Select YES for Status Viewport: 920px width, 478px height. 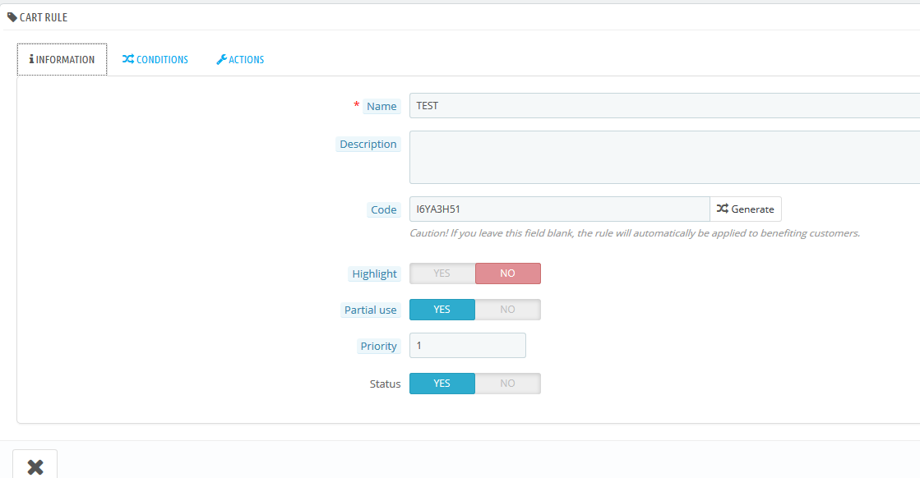[442, 384]
